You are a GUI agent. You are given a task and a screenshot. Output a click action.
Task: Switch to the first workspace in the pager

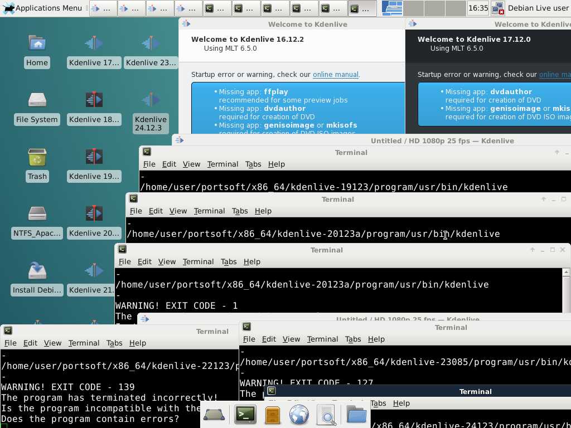click(x=392, y=8)
